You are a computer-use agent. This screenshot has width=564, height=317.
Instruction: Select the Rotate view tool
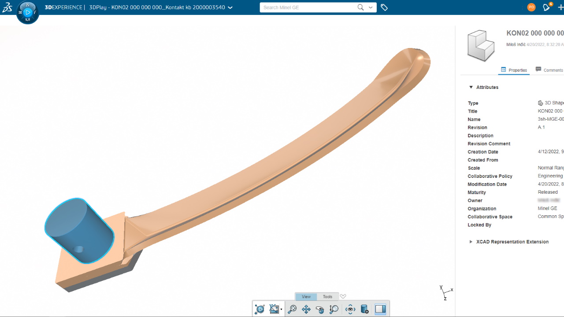[320, 309]
